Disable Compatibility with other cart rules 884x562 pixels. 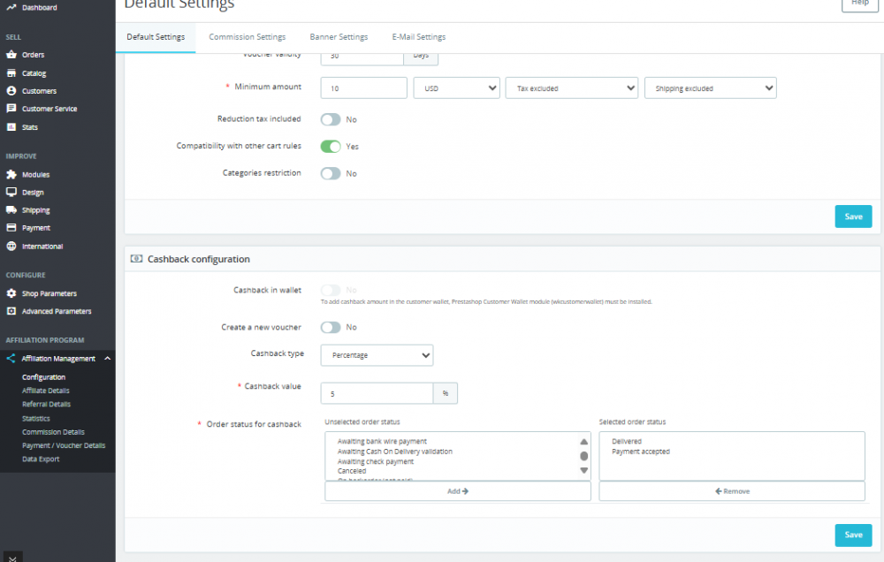[331, 146]
